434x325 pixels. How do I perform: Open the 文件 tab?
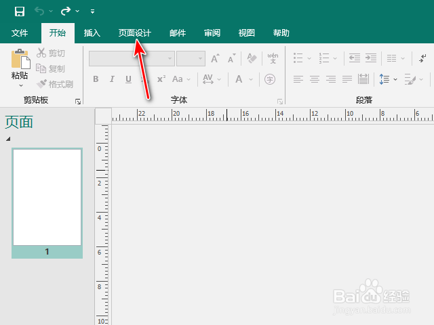pyautogui.click(x=20, y=33)
